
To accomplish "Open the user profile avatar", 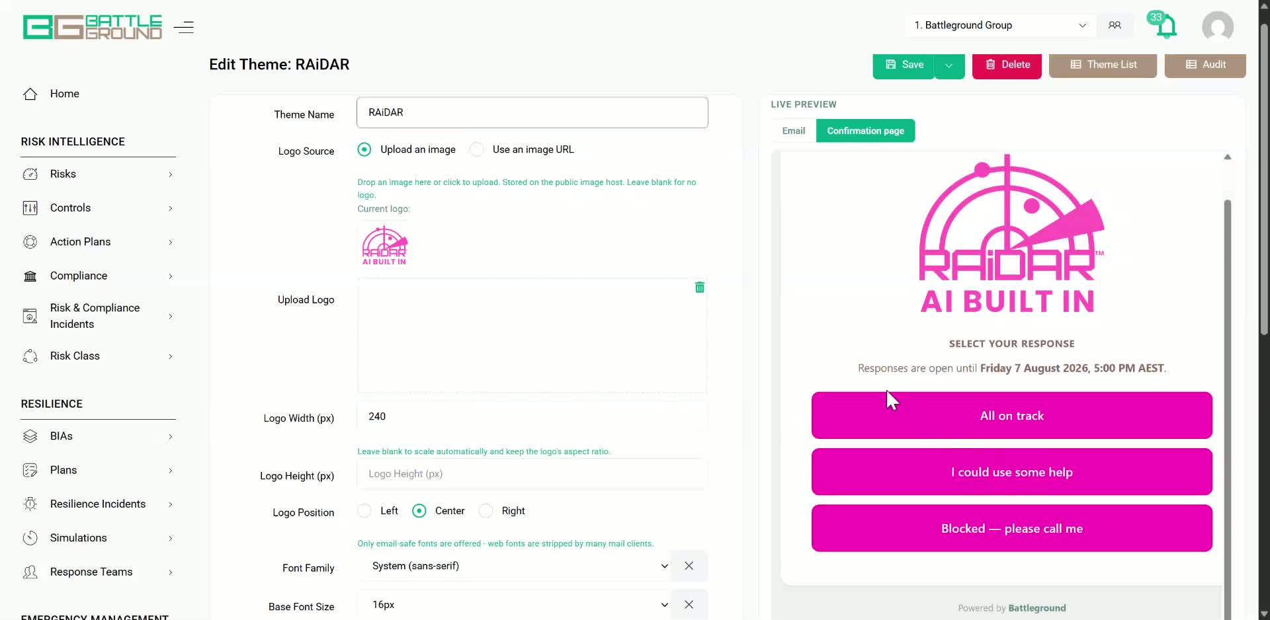I will coord(1218,26).
